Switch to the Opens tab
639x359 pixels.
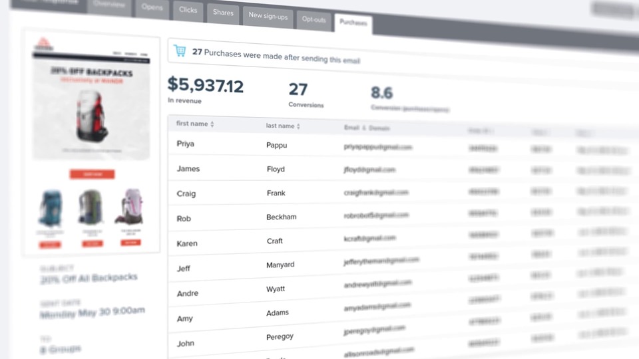pos(152,7)
